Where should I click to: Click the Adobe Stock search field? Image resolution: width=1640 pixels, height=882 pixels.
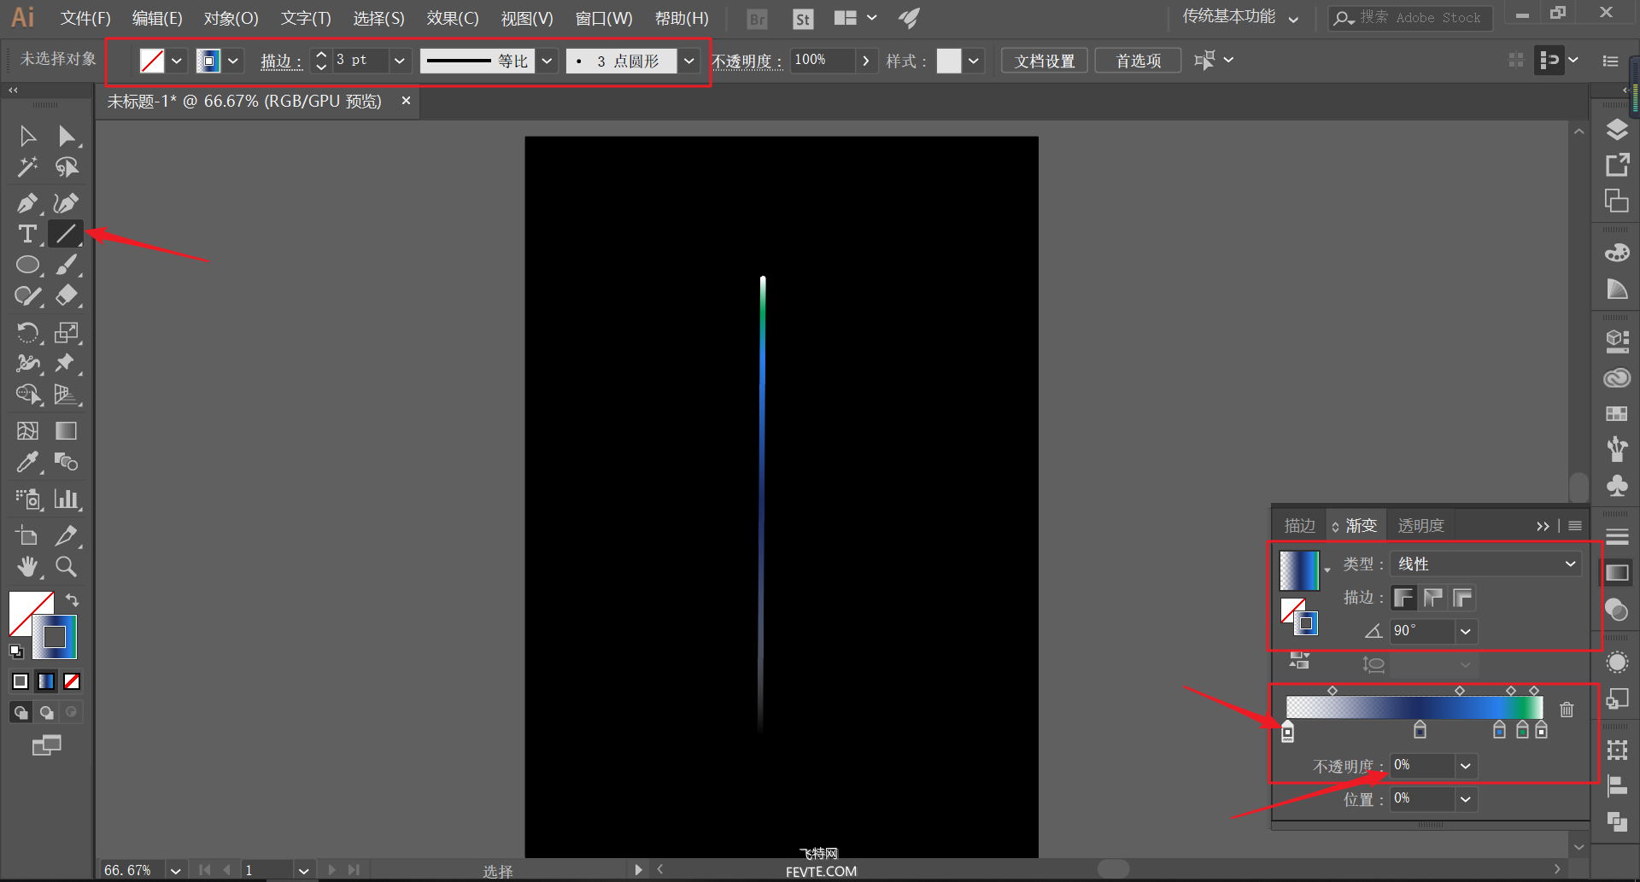point(1410,17)
